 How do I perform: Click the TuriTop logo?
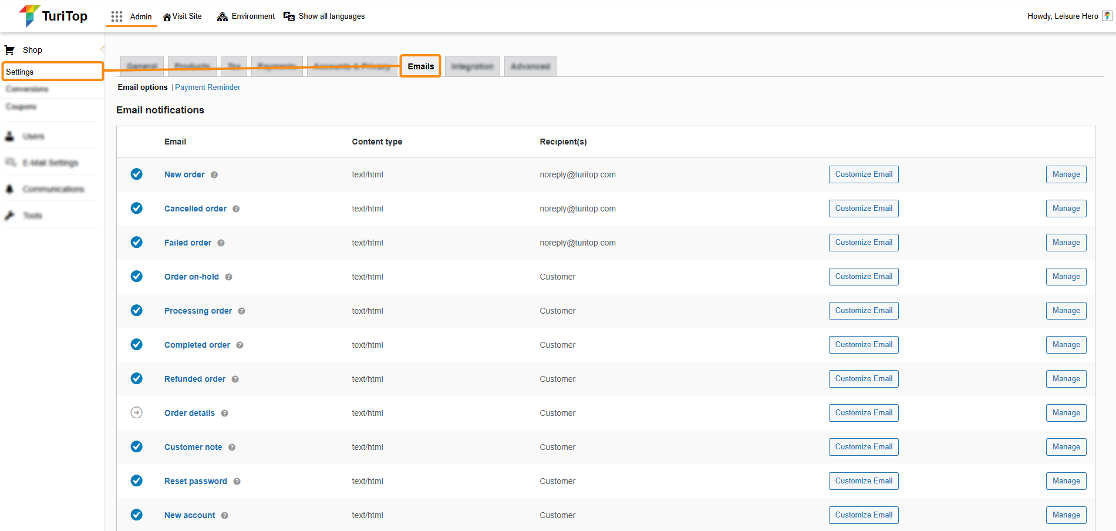click(x=53, y=16)
